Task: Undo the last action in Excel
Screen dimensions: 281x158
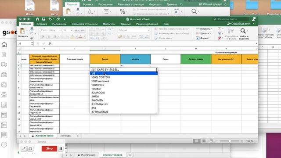Action: (50, 19)
